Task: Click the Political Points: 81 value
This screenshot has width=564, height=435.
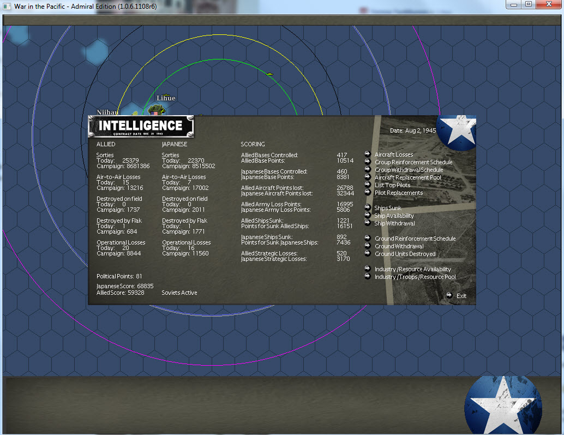Action: coord(119,276)
